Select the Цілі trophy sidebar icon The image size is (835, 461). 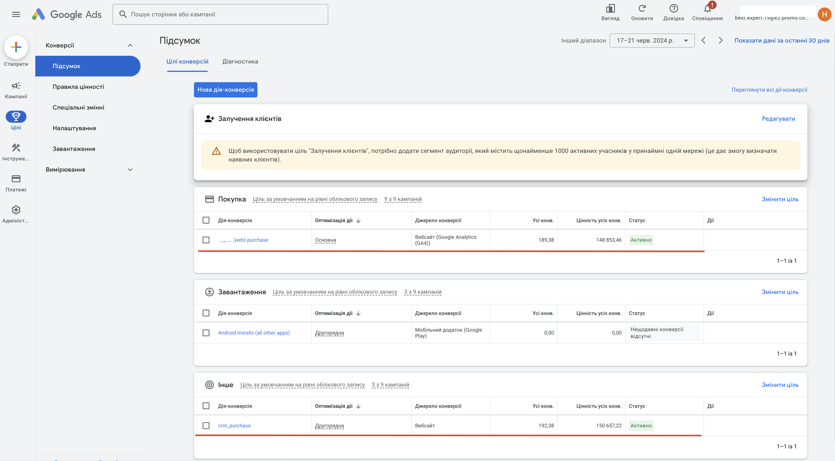click(x=16, y=116)
